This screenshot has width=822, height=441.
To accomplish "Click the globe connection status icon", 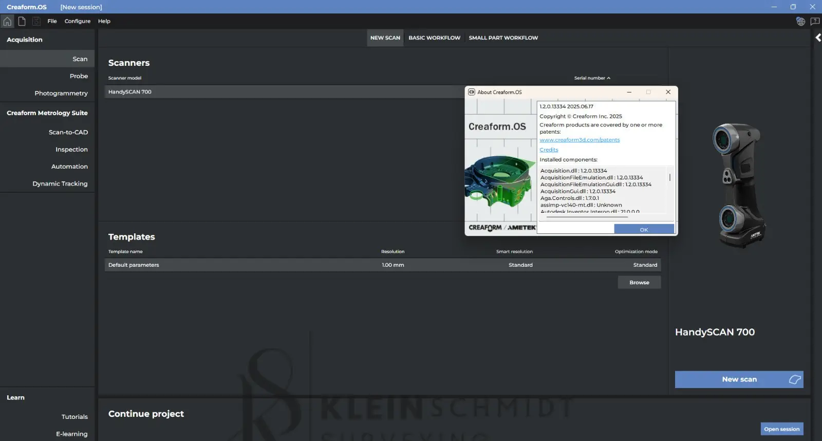I will [800, 21].
